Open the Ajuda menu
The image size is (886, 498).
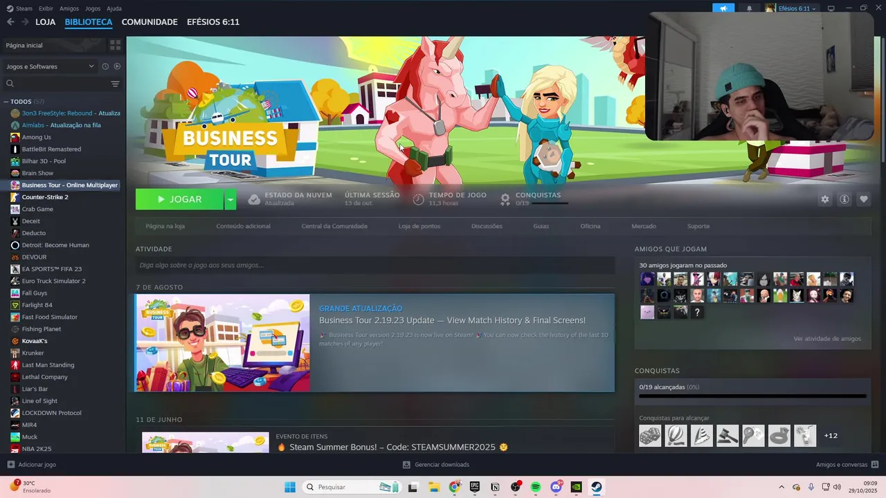(114, 8)
